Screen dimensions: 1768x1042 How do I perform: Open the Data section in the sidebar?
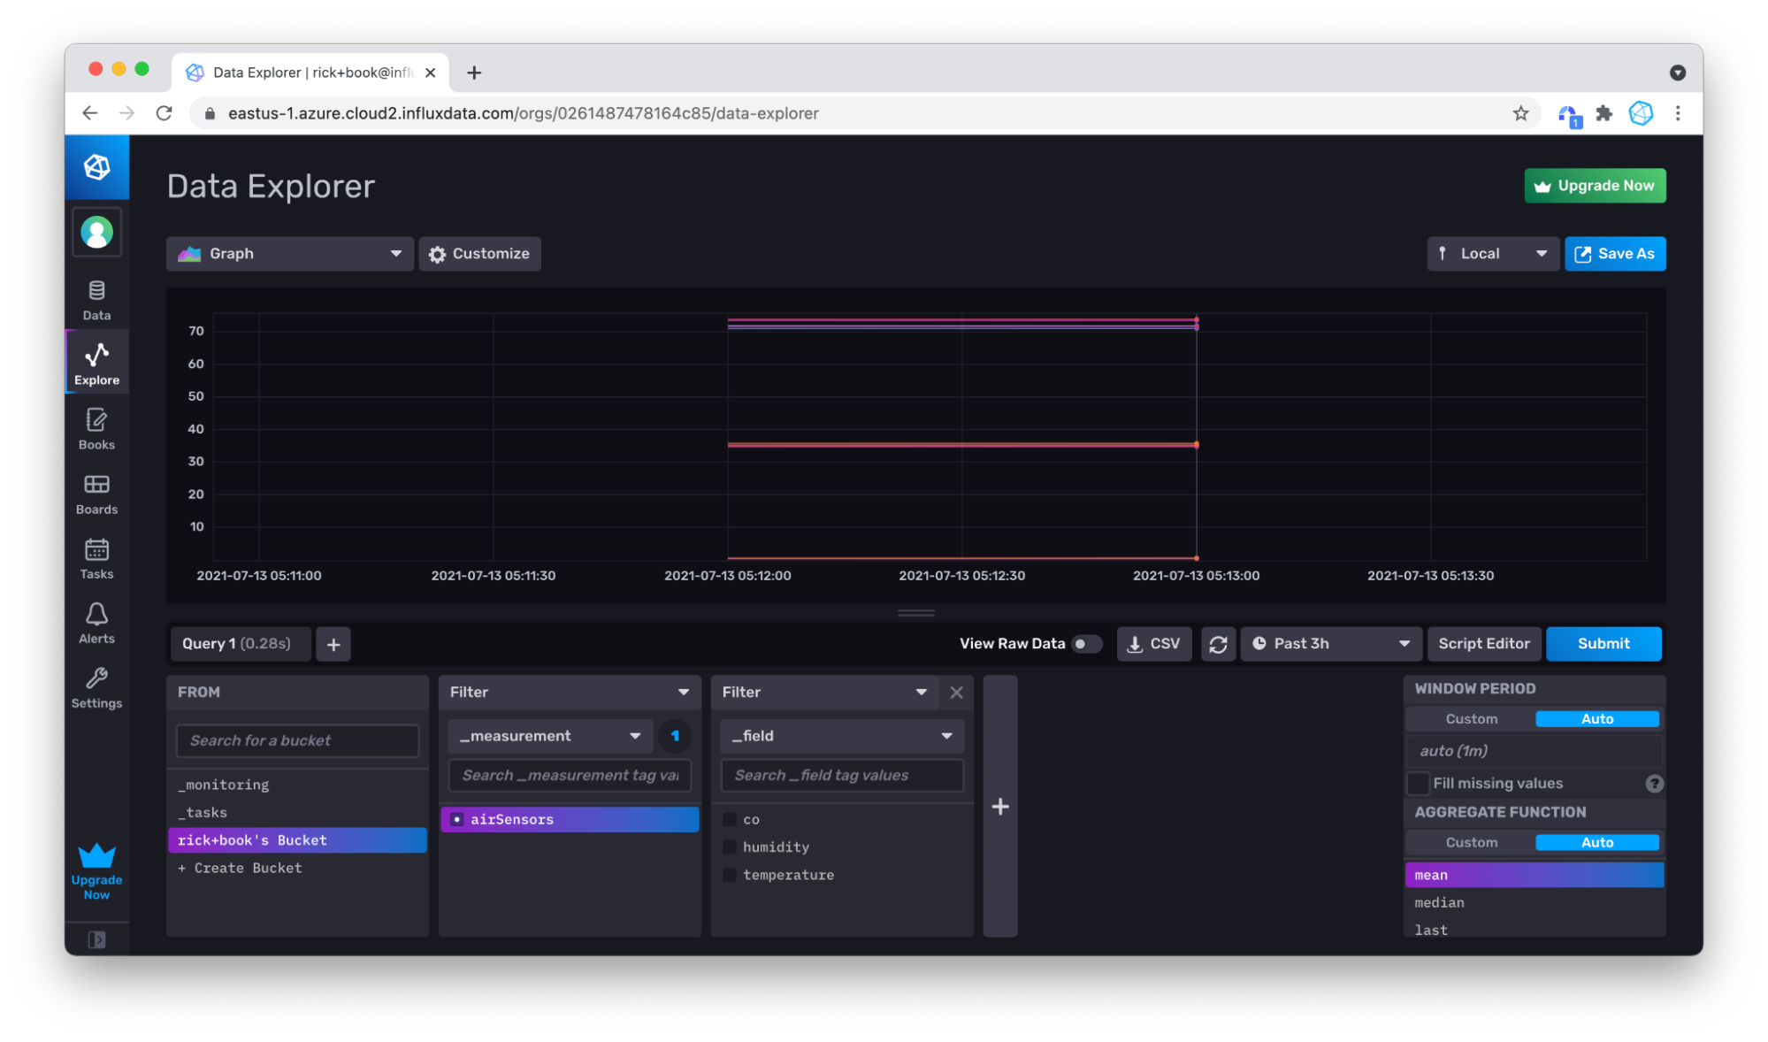point(96,301)
